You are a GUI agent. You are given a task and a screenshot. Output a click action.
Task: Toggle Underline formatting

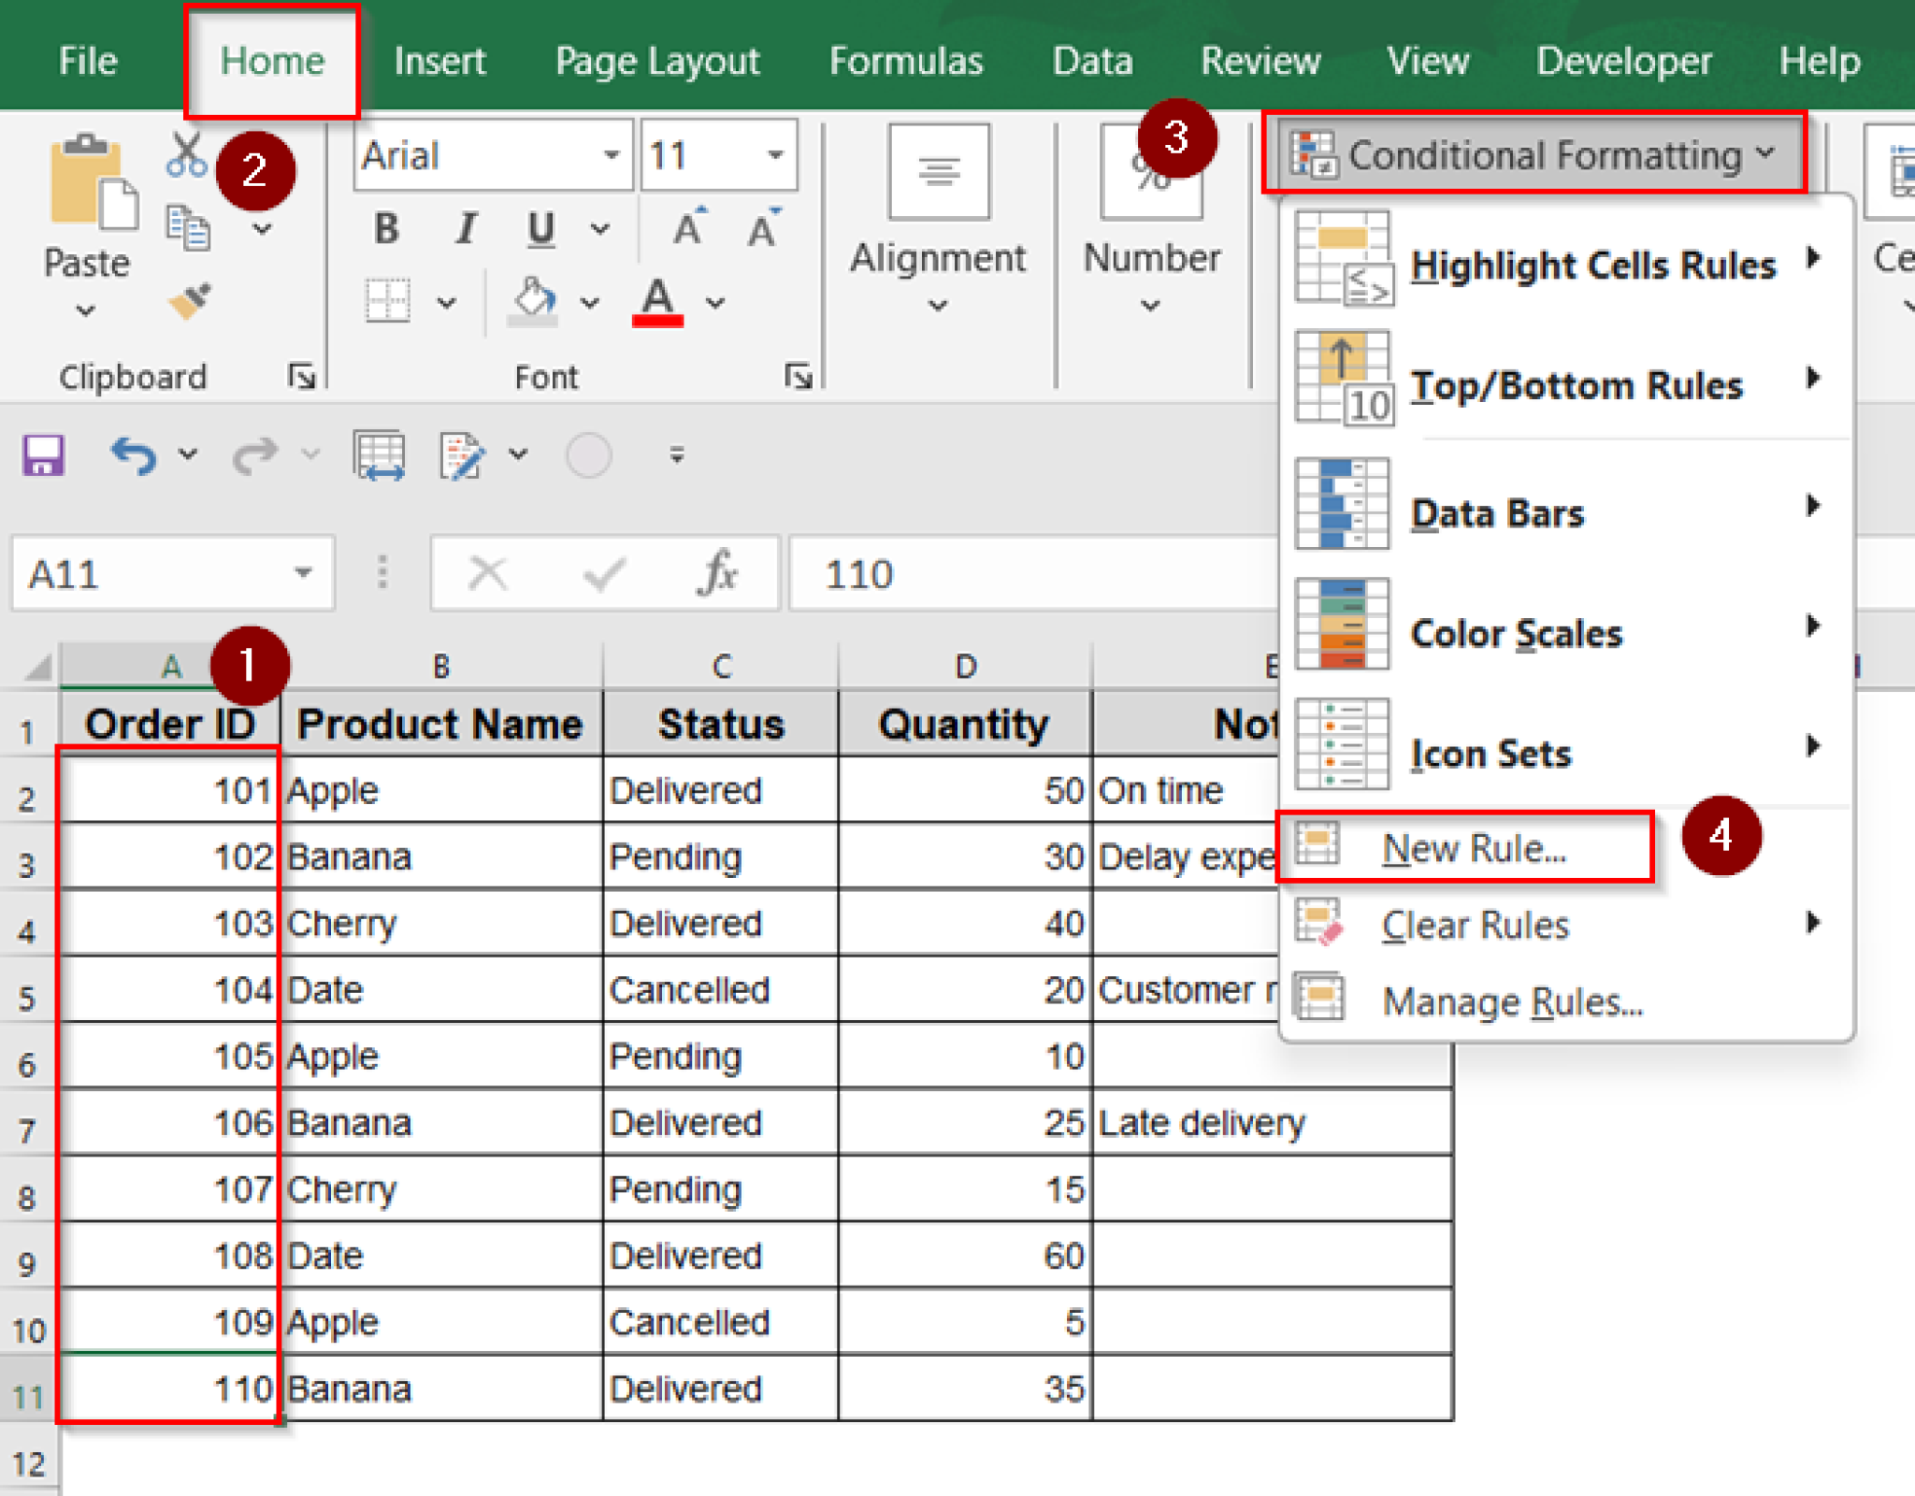coord(540,227)
